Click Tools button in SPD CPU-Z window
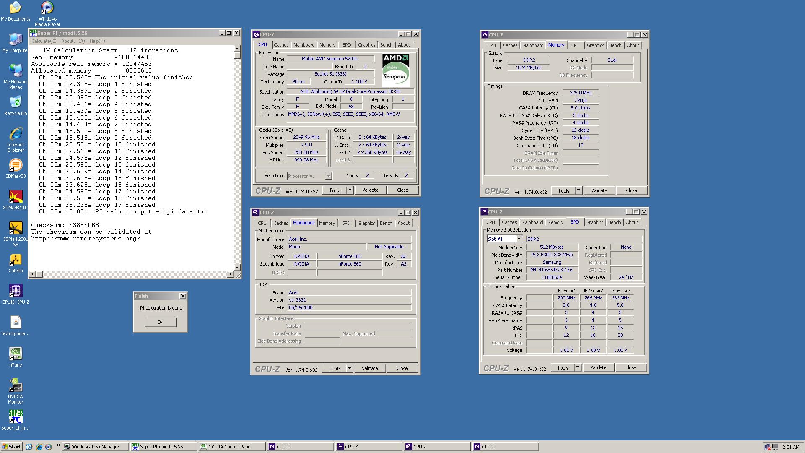Viewport: 805px width, 453px height. 563,367
